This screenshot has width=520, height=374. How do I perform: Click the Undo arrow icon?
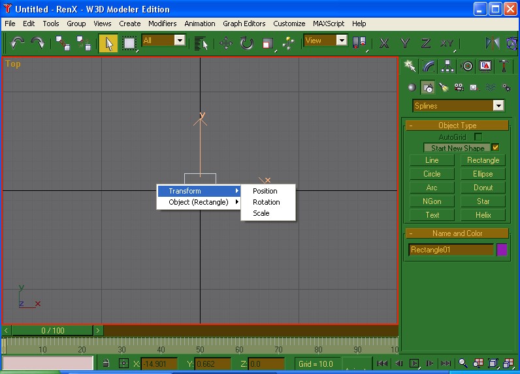point(18,42)
